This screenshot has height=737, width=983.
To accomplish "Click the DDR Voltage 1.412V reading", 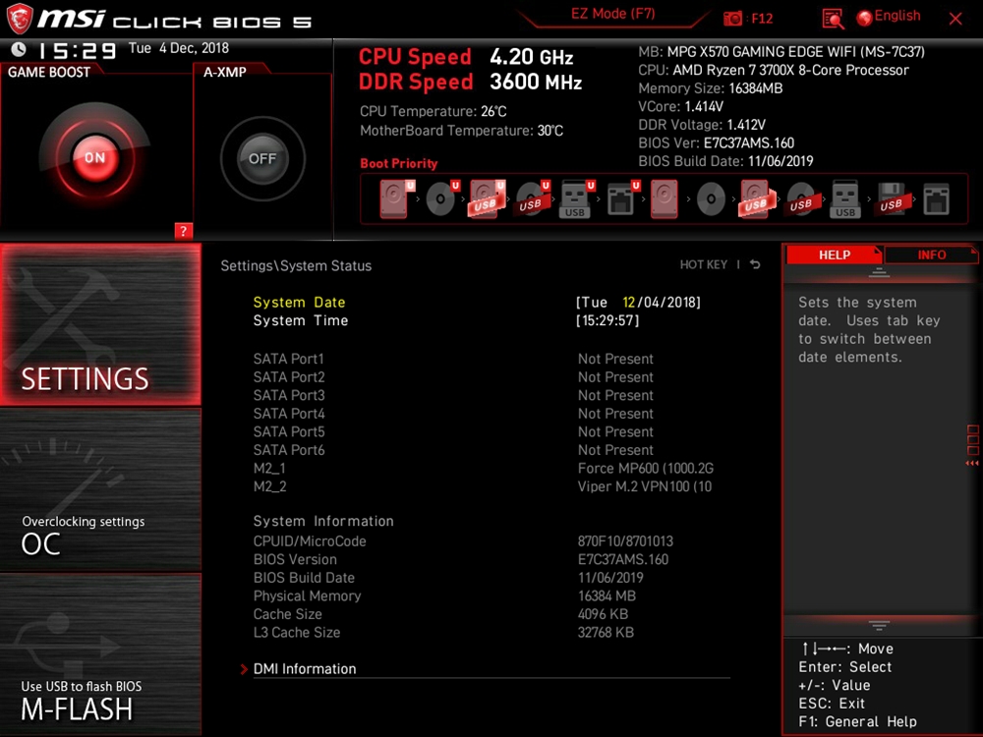I will point(702,125).
